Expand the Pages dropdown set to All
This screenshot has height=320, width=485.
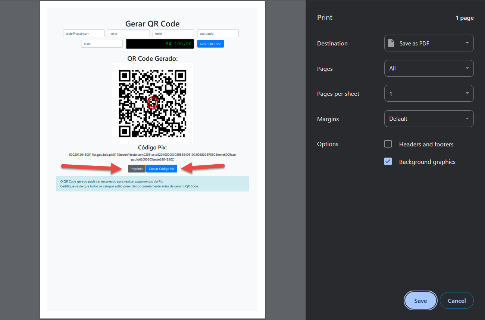coord(429,69)
